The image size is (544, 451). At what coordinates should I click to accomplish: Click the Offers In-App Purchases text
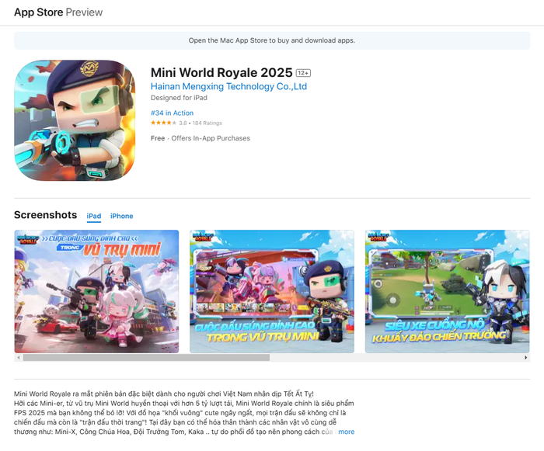(211, 138)
